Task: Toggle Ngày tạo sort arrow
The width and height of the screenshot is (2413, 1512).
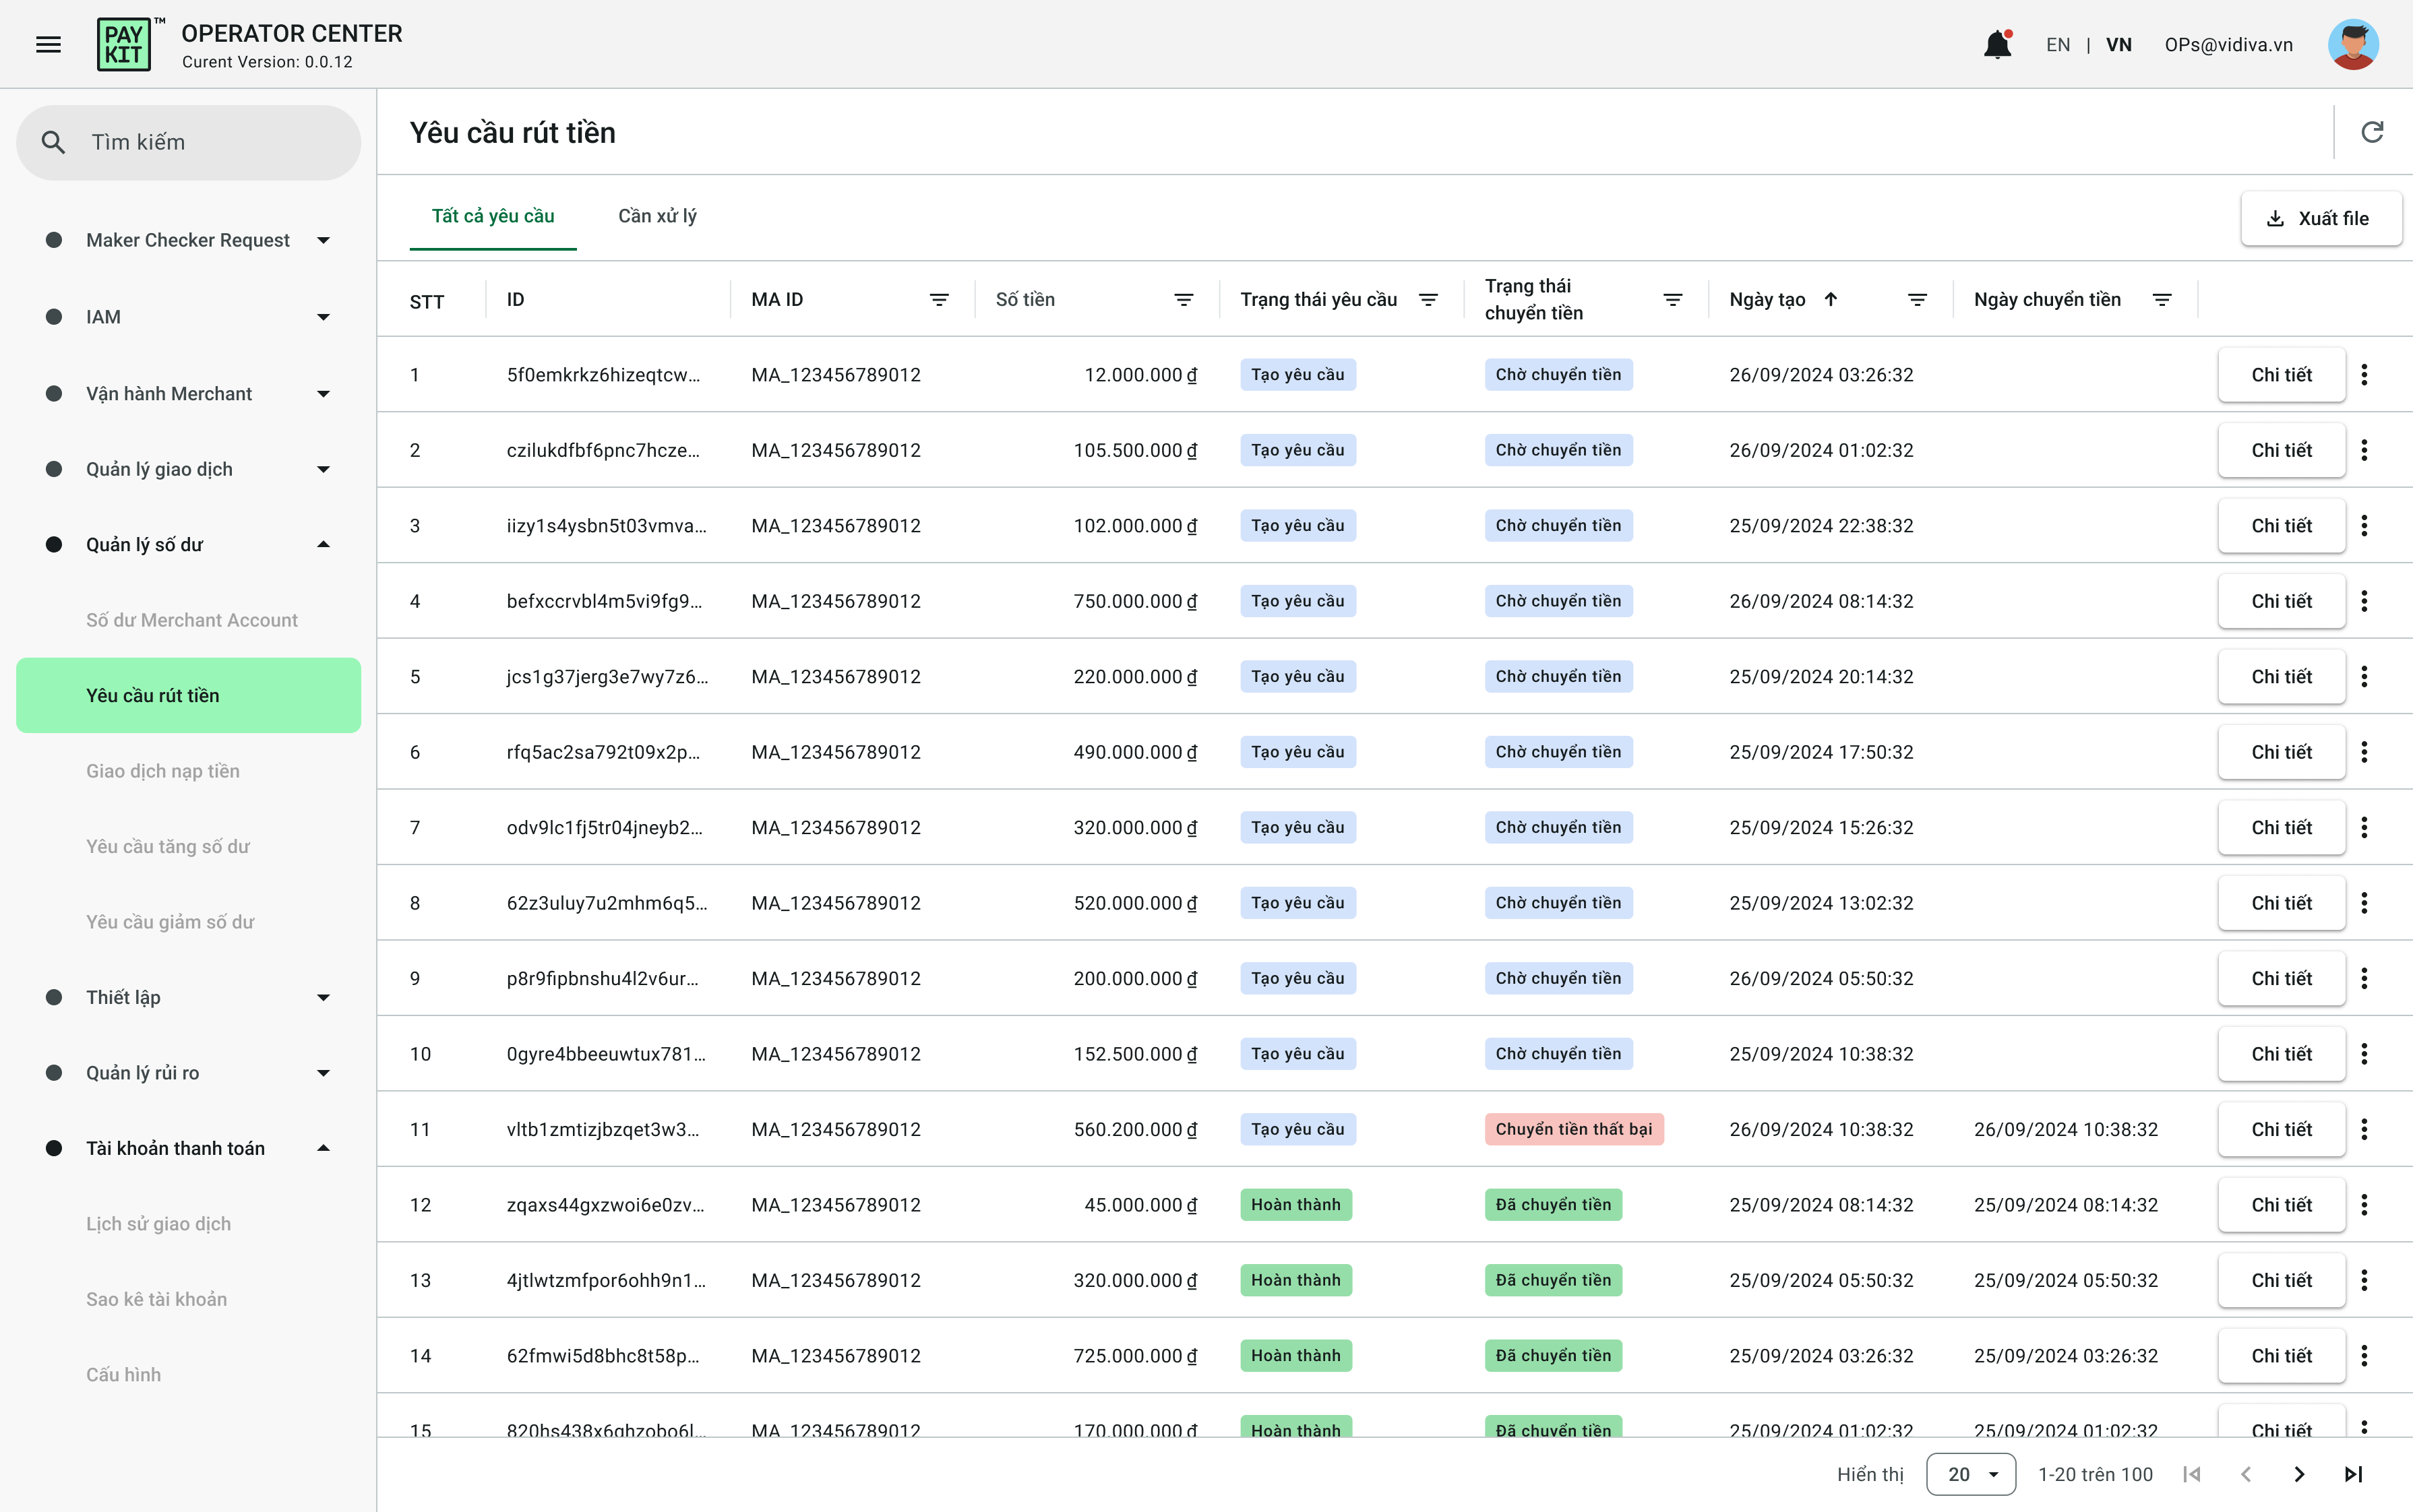Action: pyautogui.click(x=1831, y=300)
